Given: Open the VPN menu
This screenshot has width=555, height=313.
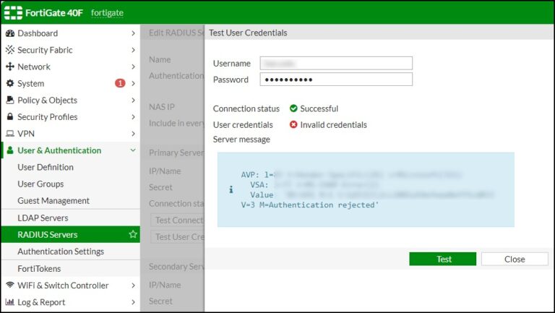Looking at the screenshot, I should 70,134.
